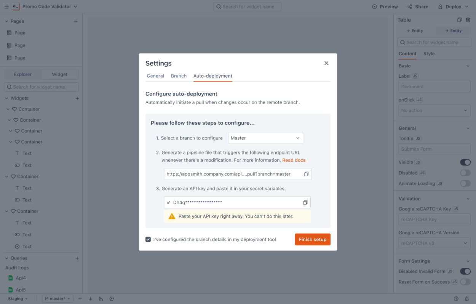Uncheck the branch details confirmation checkbox

click(x=148, y=239)
